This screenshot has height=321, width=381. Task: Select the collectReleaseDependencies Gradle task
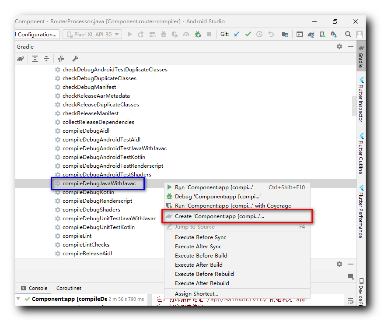pyautogui.click(x=98, y=122)
